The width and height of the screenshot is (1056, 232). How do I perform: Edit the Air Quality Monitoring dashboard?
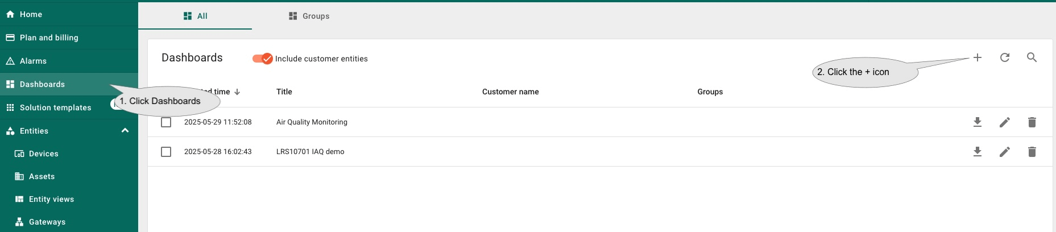click(1004, 122)
